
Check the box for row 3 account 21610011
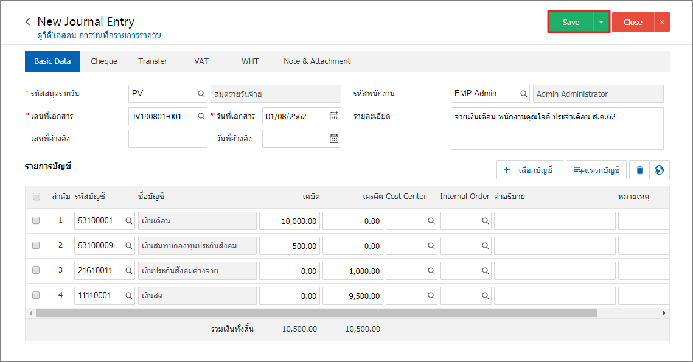37,270
